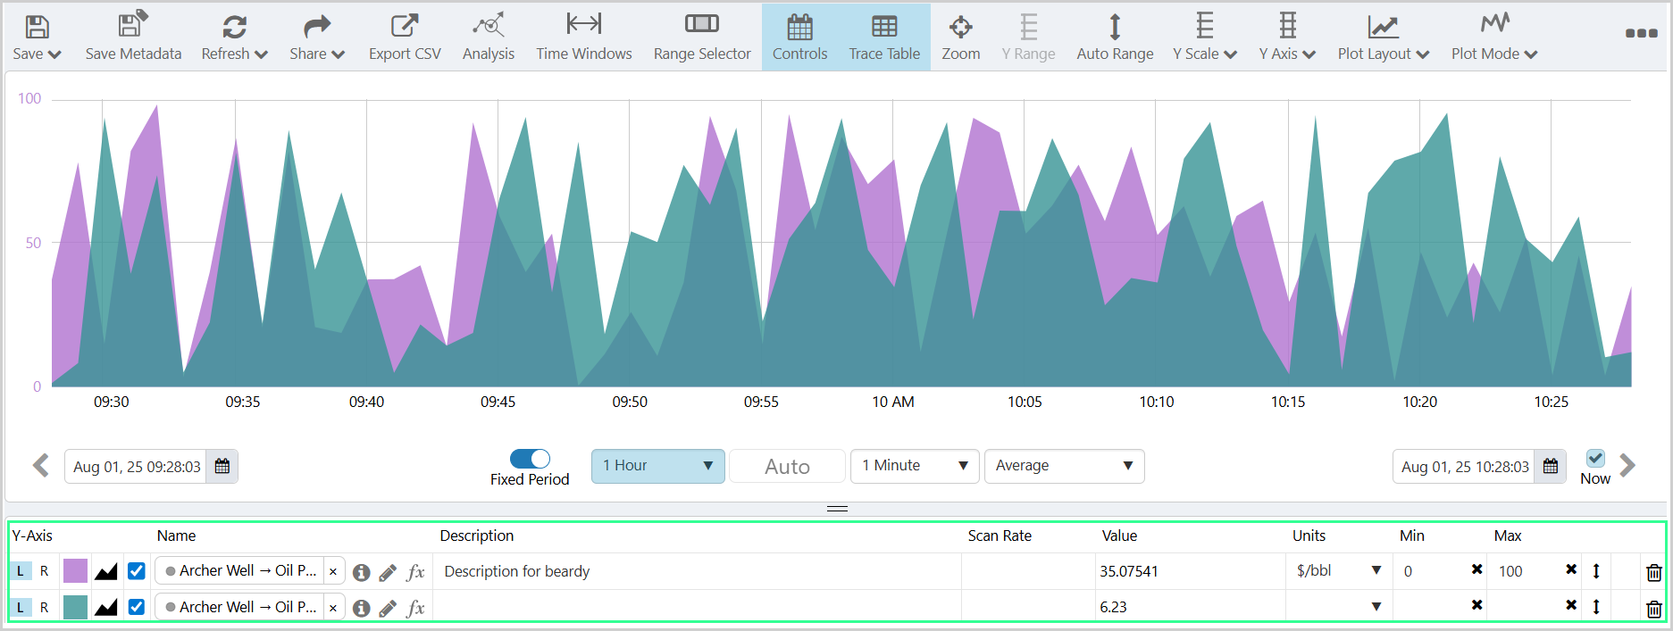This screenshot has width=1673, height=631.
Task: Open the $/bbl units dropdown
Action: [1338, 571]
